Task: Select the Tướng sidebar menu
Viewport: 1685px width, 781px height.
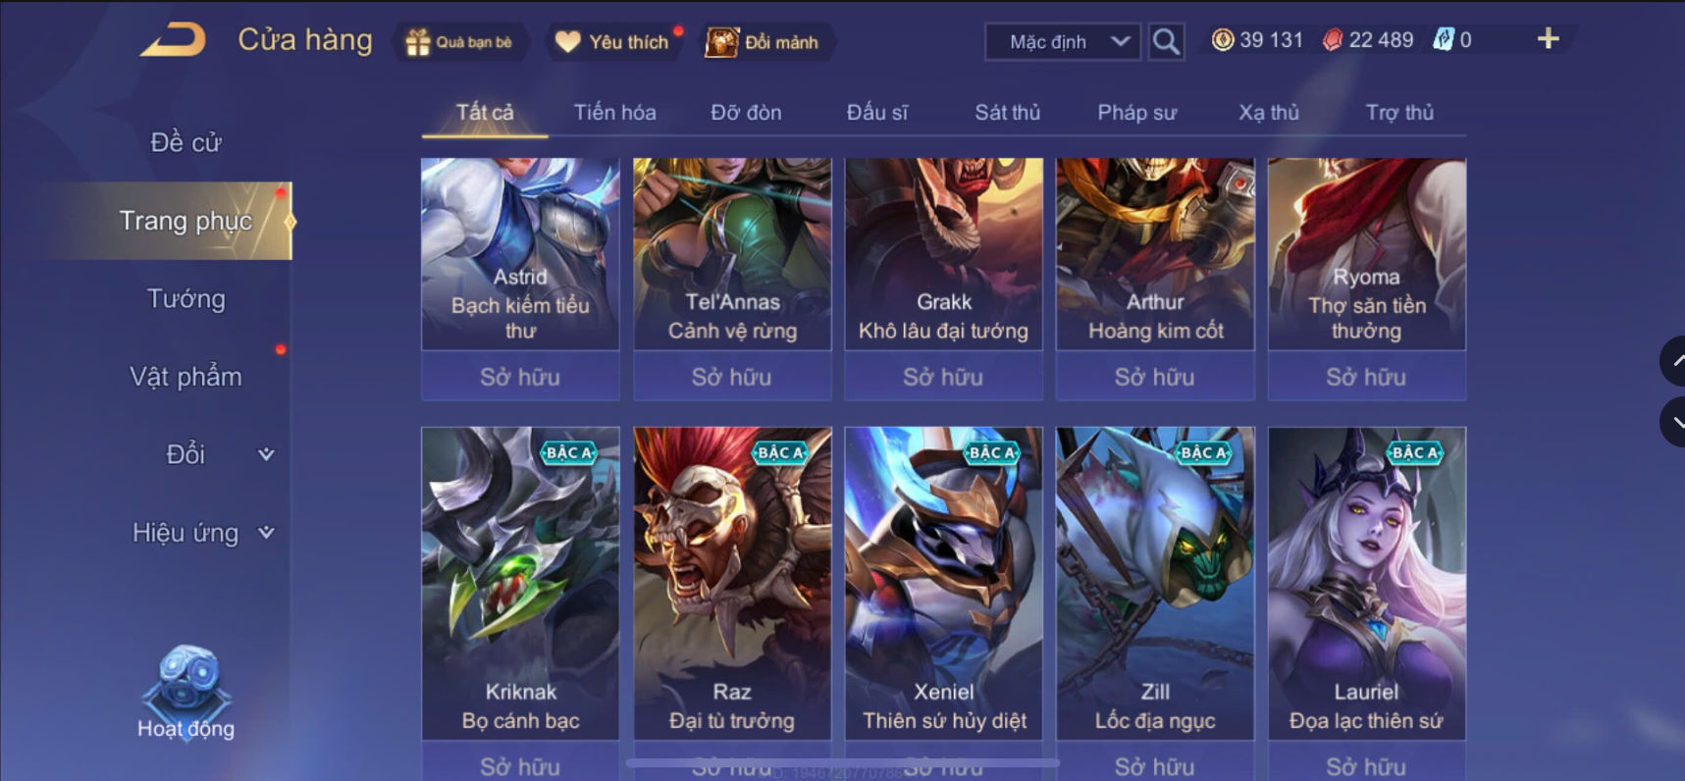Action: (x=185, y=298)
